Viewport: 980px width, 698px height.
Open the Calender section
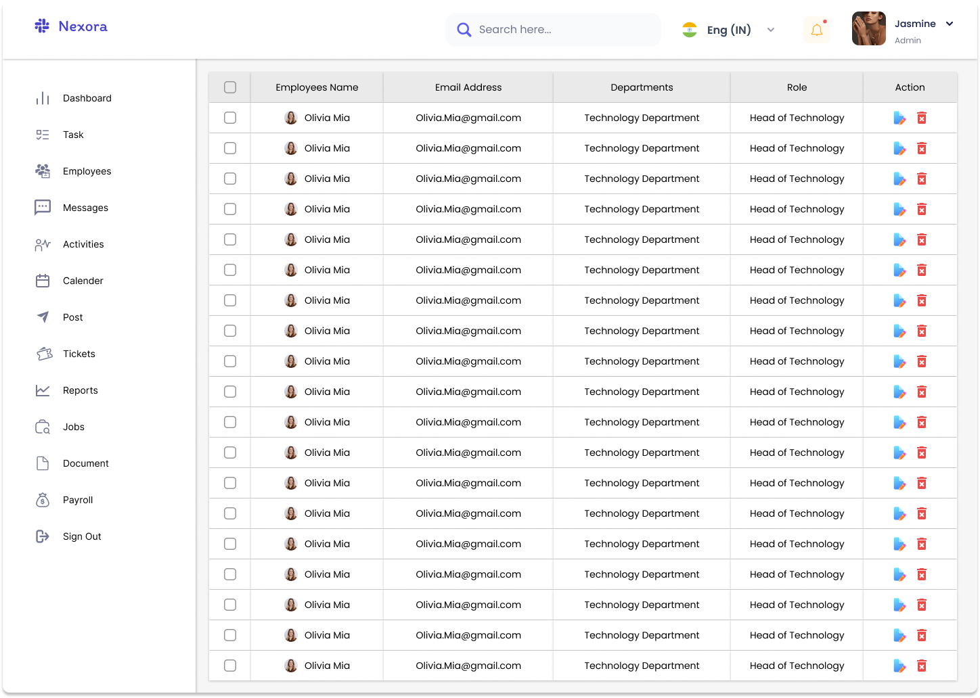[x=42, y=281]
